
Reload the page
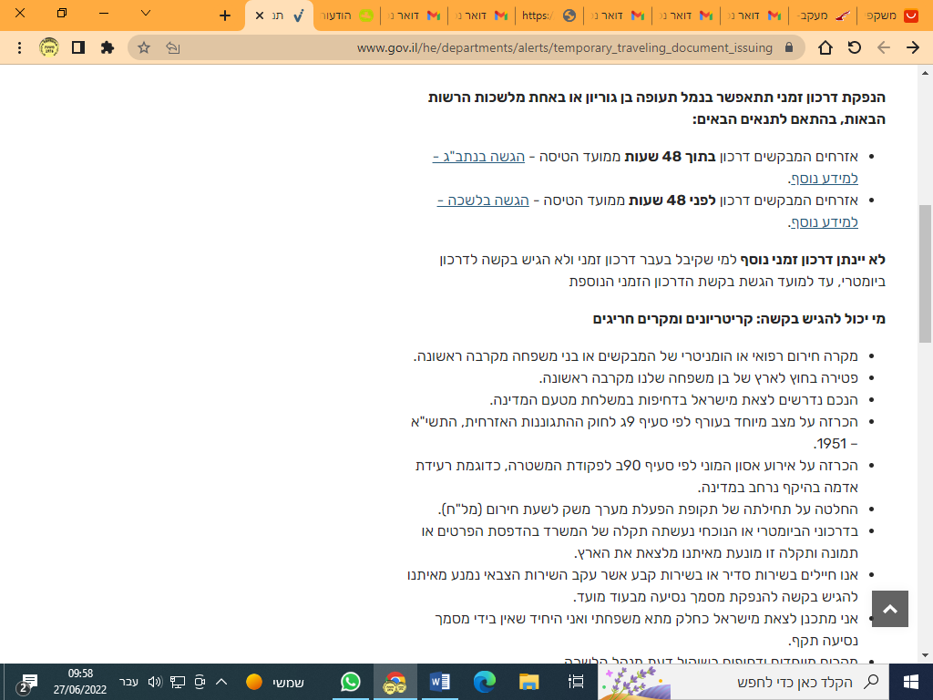[855, 47]
